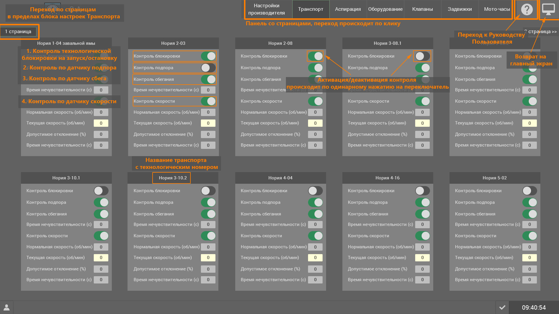Screen dimensions: 559x314
Task: Toggle Контроль блокировки for Нория 2-03
Action: (208, 56)
